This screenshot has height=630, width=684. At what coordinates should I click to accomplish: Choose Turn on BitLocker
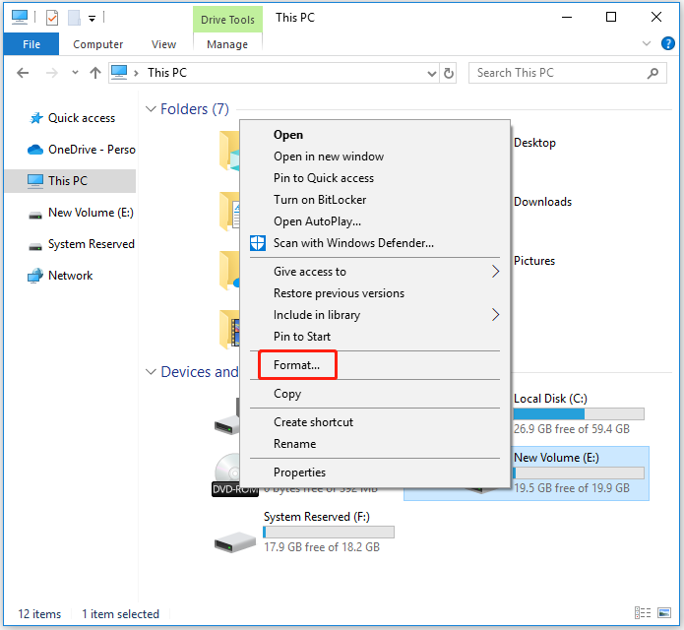pos(375,200)
